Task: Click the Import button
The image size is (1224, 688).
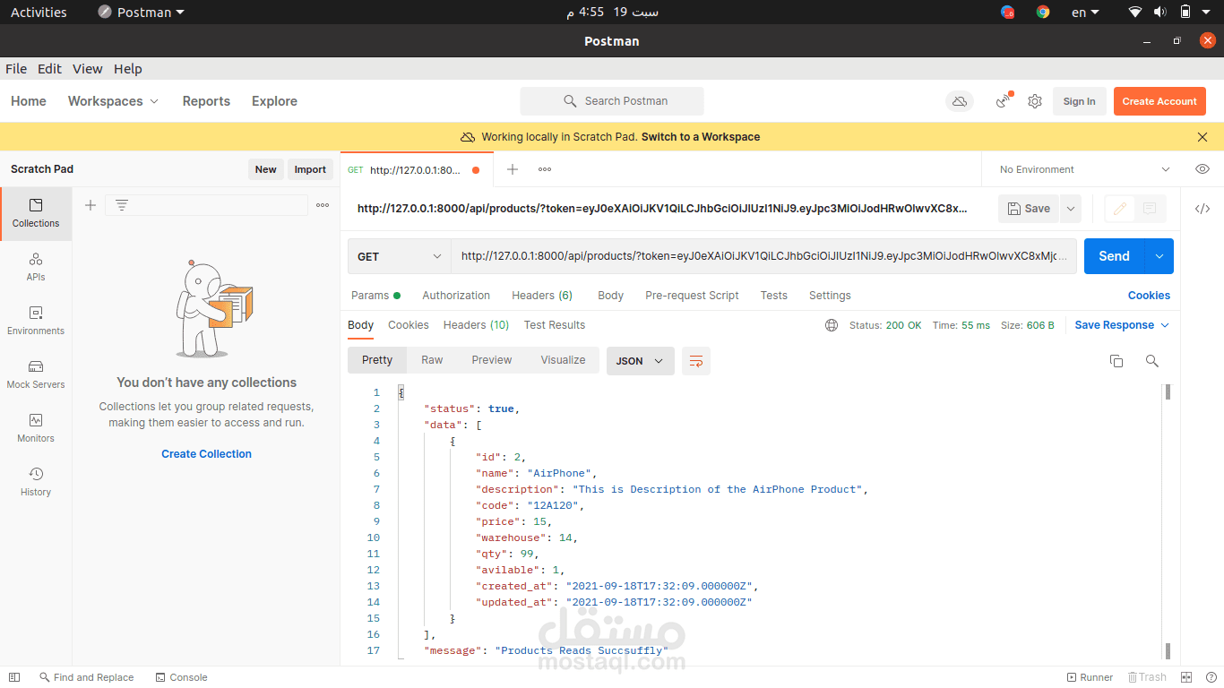Action: click(310, 169)
